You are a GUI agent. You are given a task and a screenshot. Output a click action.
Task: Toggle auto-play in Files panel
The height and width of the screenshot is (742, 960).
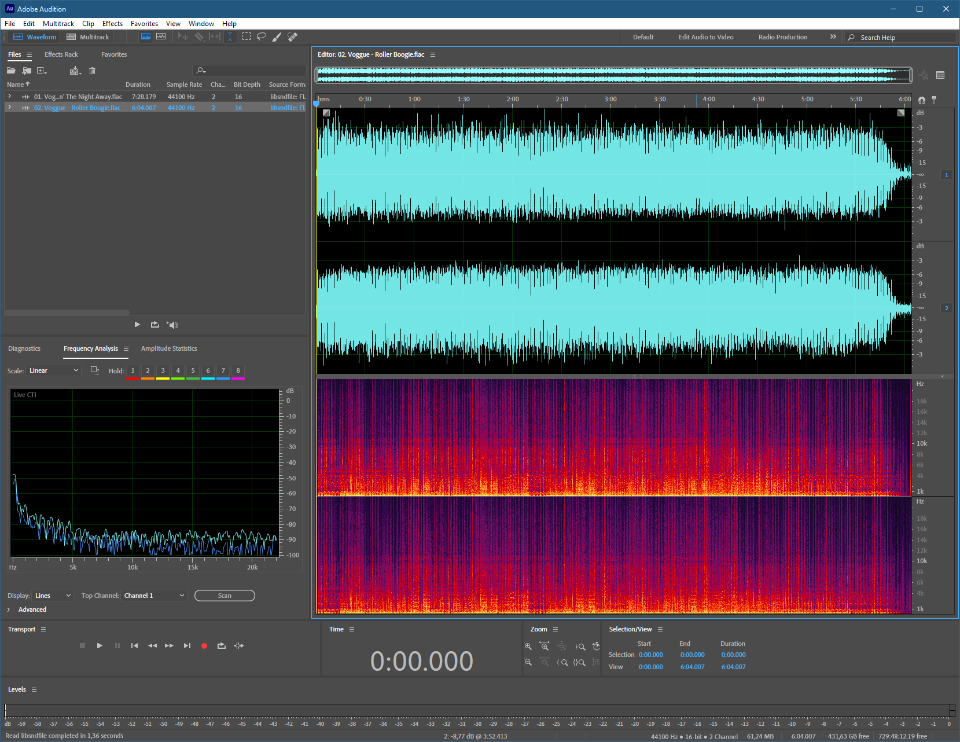pyautogui.click(x=172, y=325)
